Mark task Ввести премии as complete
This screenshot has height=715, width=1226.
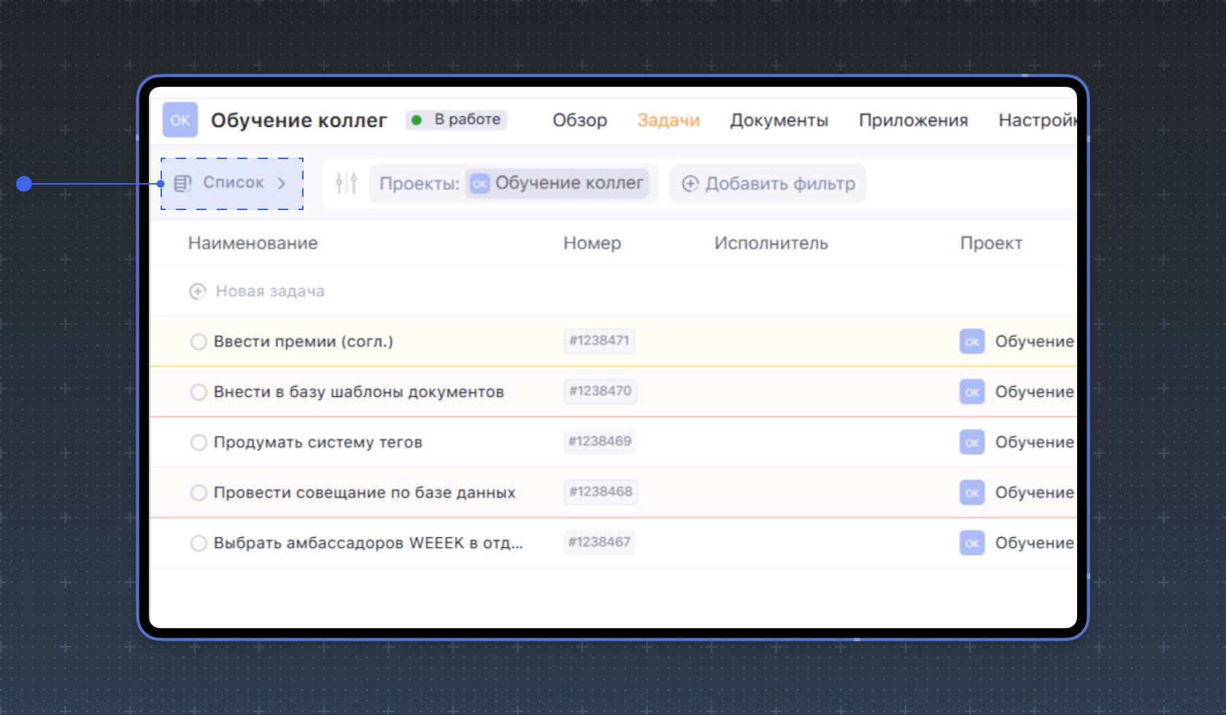pos(198,341)
